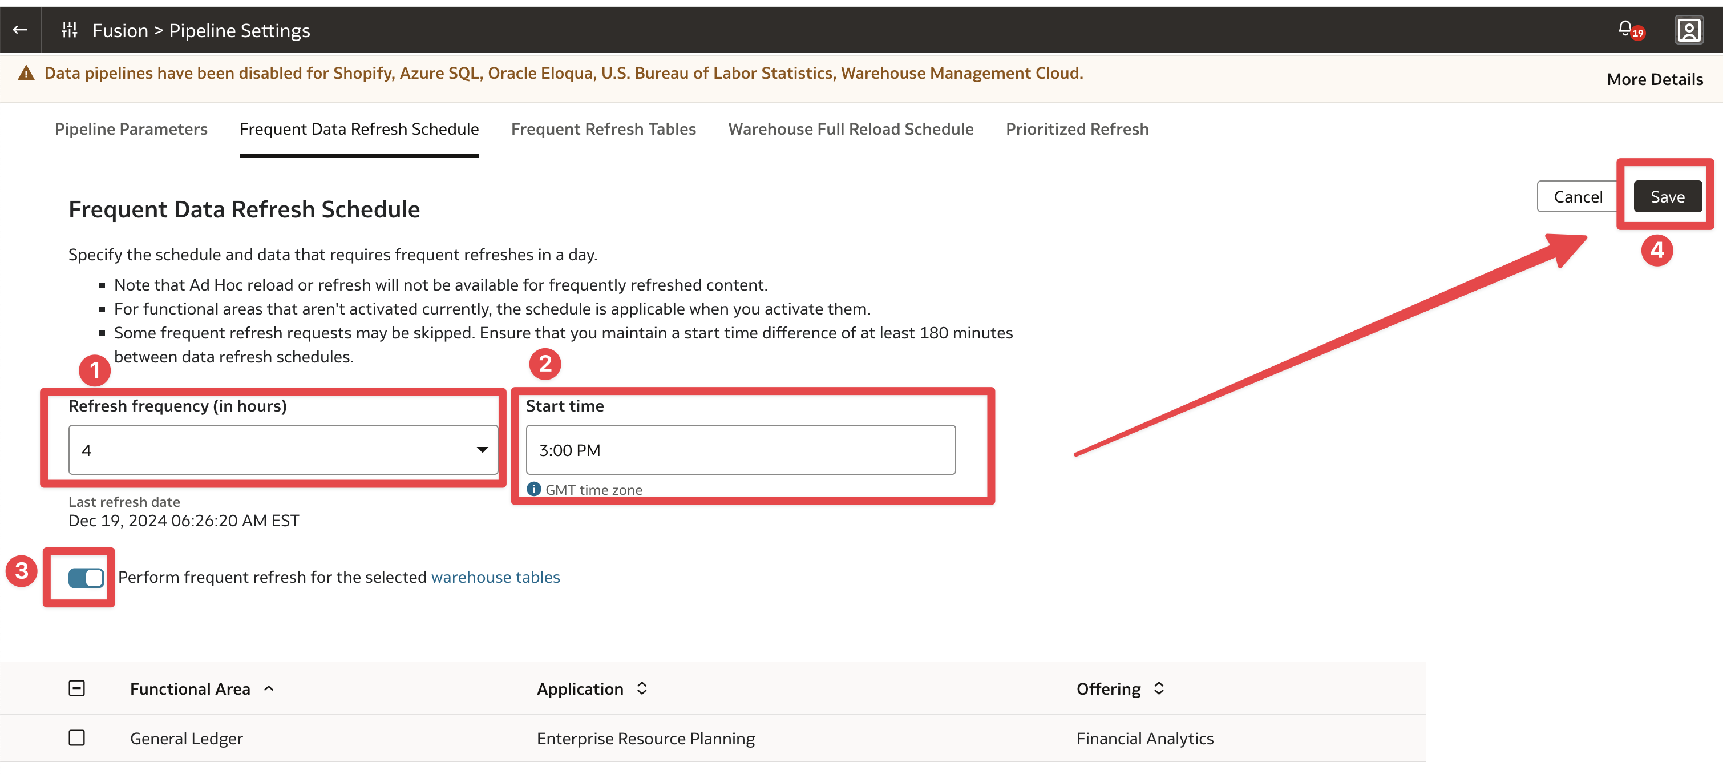Click the Cancel button
This screenshot has width=1723, height=774.
(1578, 197)
